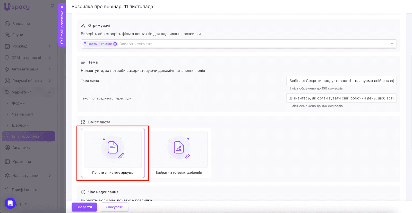Click the Налаштування gear icon

point(7,176)
